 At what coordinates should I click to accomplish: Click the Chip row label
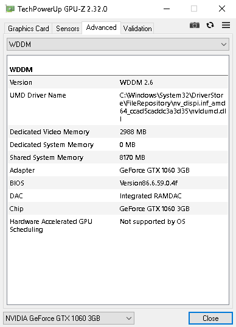16,209
